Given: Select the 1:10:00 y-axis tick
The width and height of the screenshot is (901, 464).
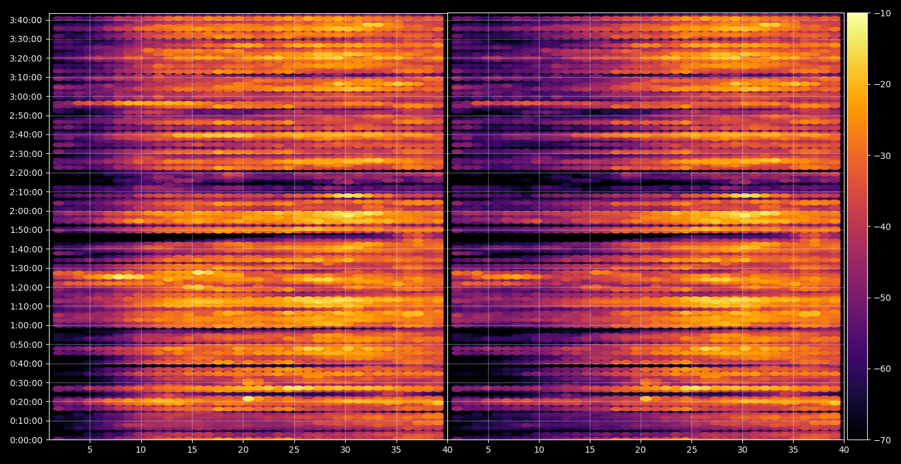Looking at the screenshot, I should (x=26, y=306).
